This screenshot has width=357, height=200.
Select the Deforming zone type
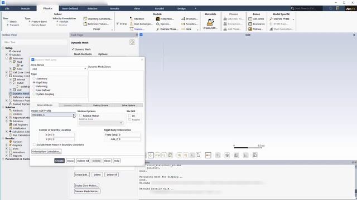[x=34, y=86]
